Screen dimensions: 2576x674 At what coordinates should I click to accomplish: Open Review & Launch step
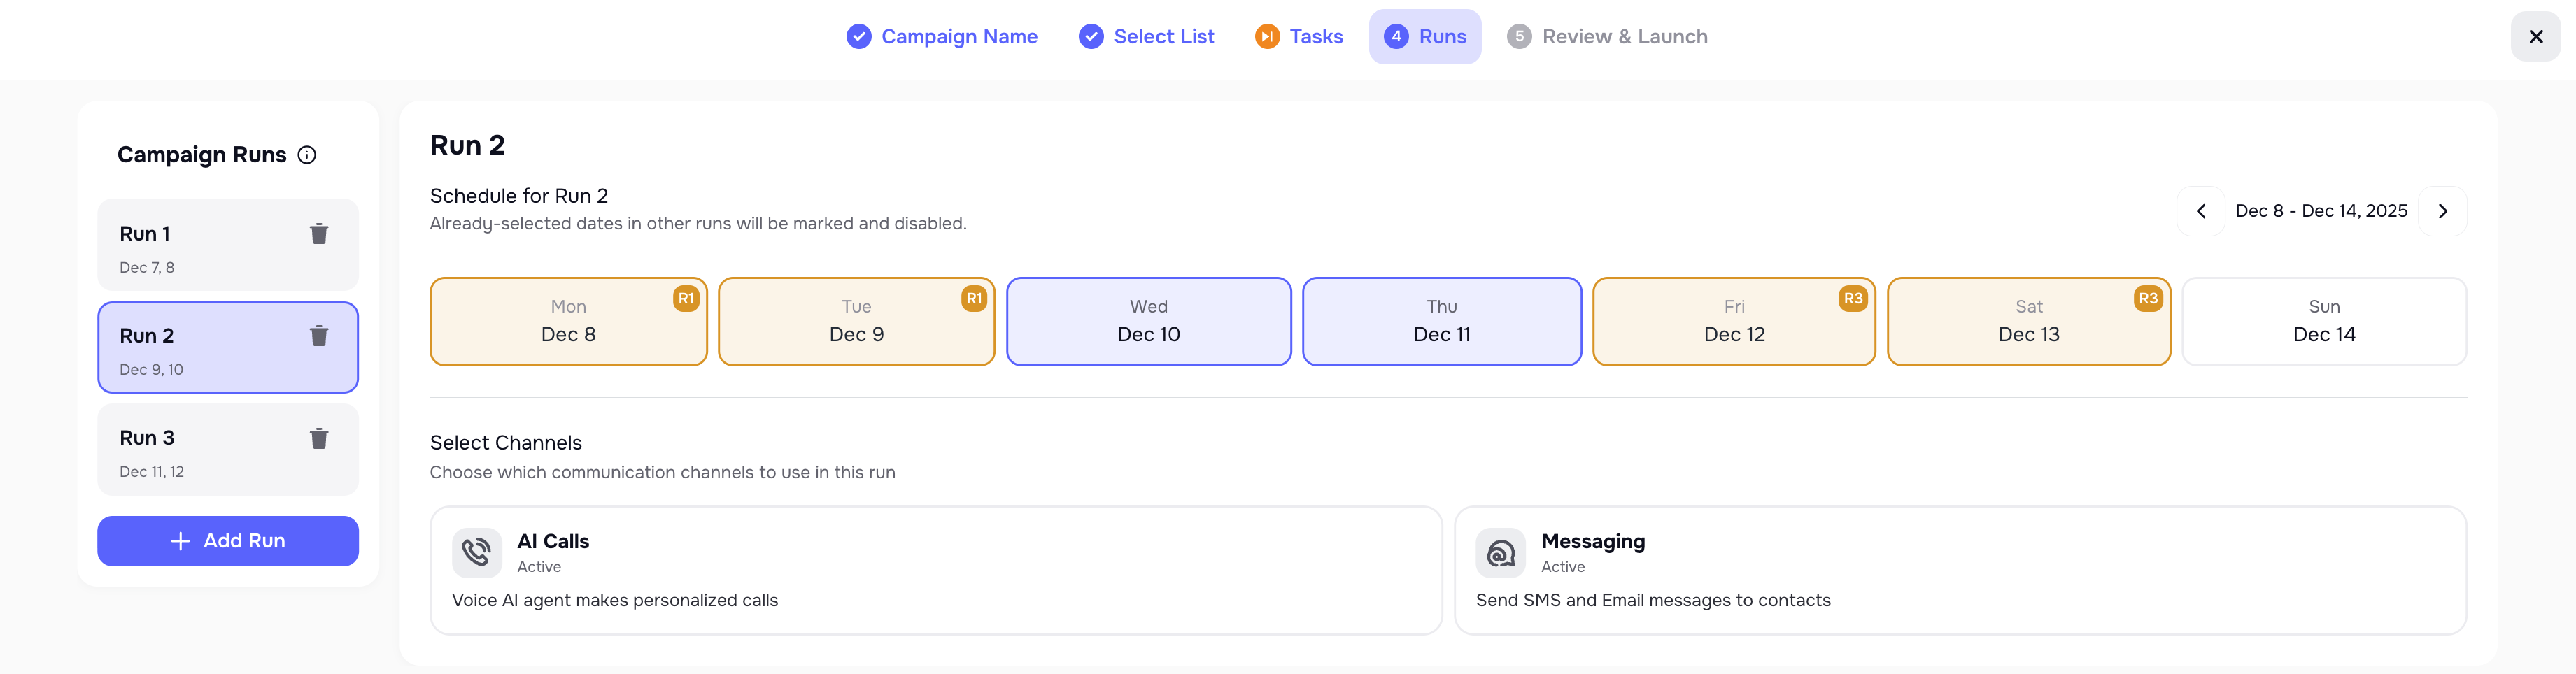[x=1607, y=37]
